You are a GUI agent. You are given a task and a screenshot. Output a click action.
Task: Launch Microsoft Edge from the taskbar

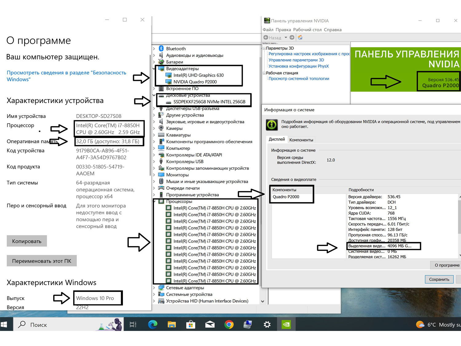pos(152,324)
